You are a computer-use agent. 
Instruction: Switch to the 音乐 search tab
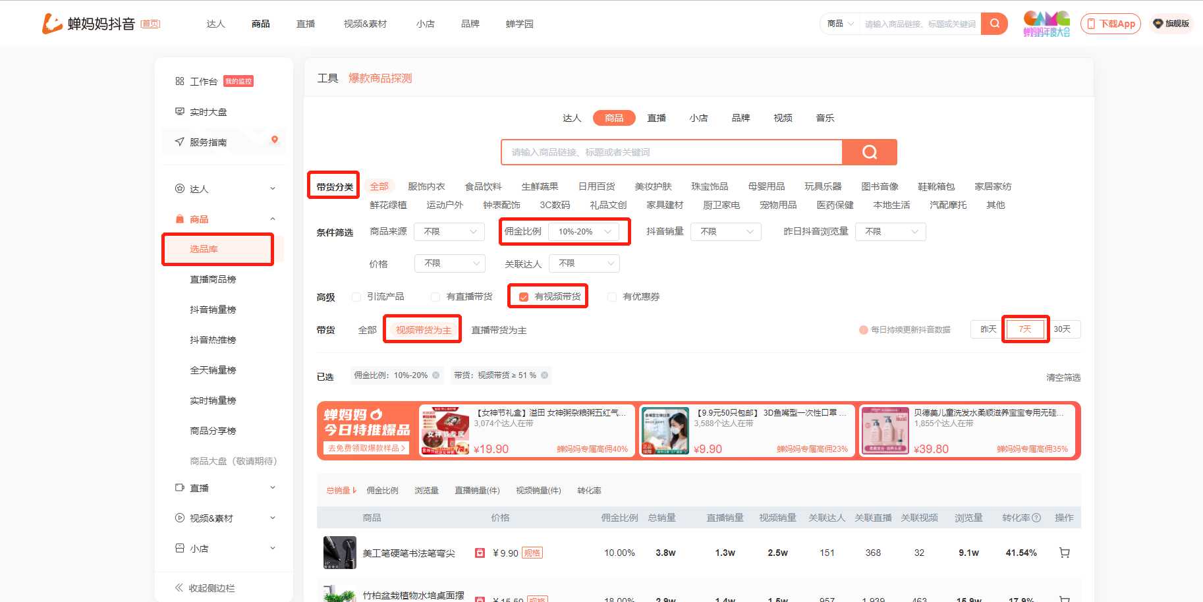(825, 118)
